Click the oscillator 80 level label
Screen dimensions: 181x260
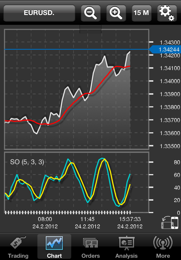click(x=177, y=162)
